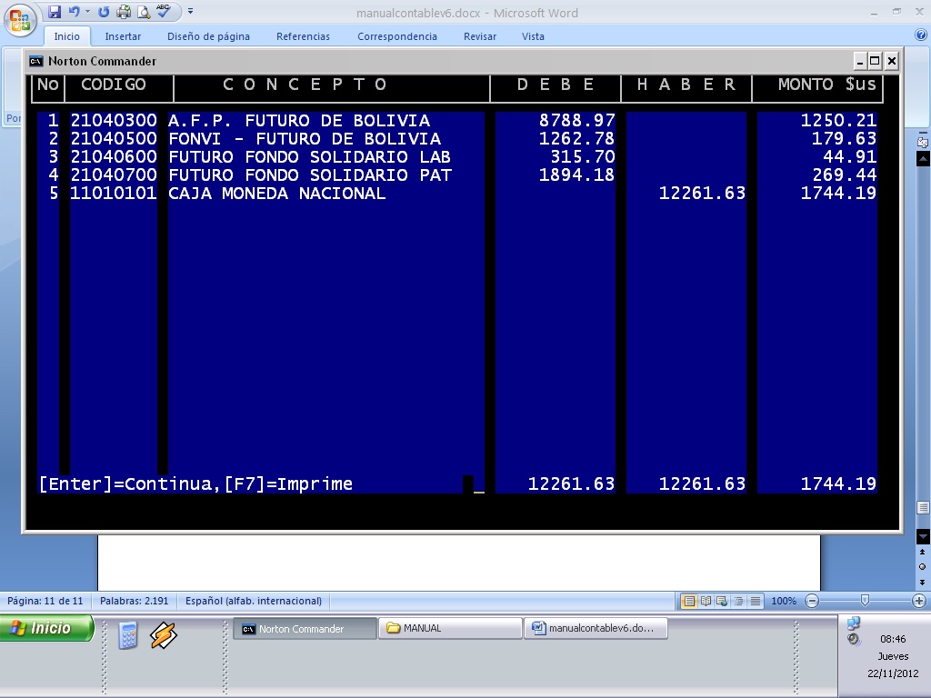931x698 pixels.
Task: Click the Redo arrow icon
Action: 104,12
